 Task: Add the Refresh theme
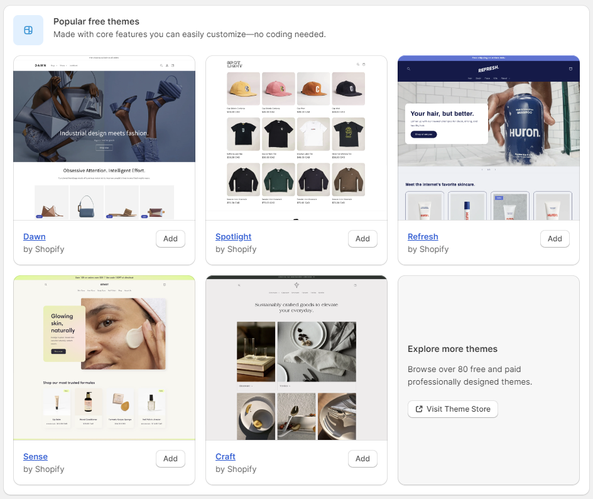[555, 239]
